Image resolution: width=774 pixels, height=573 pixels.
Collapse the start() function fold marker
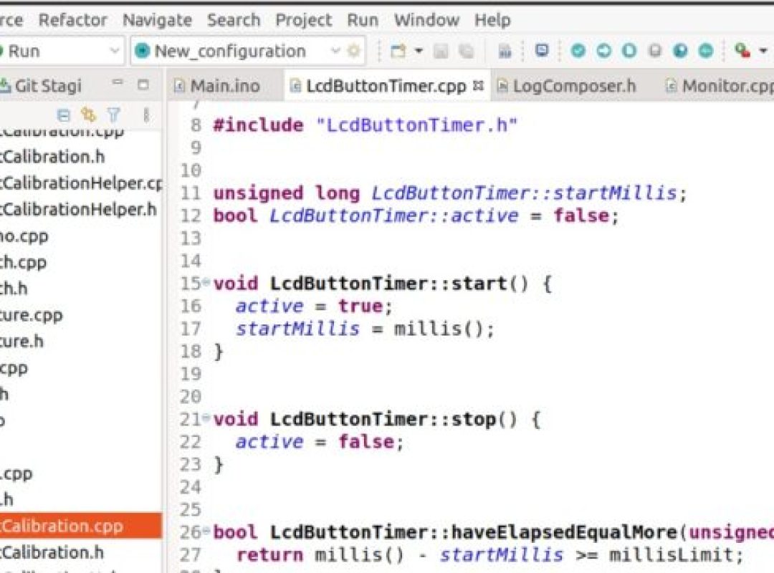(x=206, y=282)
